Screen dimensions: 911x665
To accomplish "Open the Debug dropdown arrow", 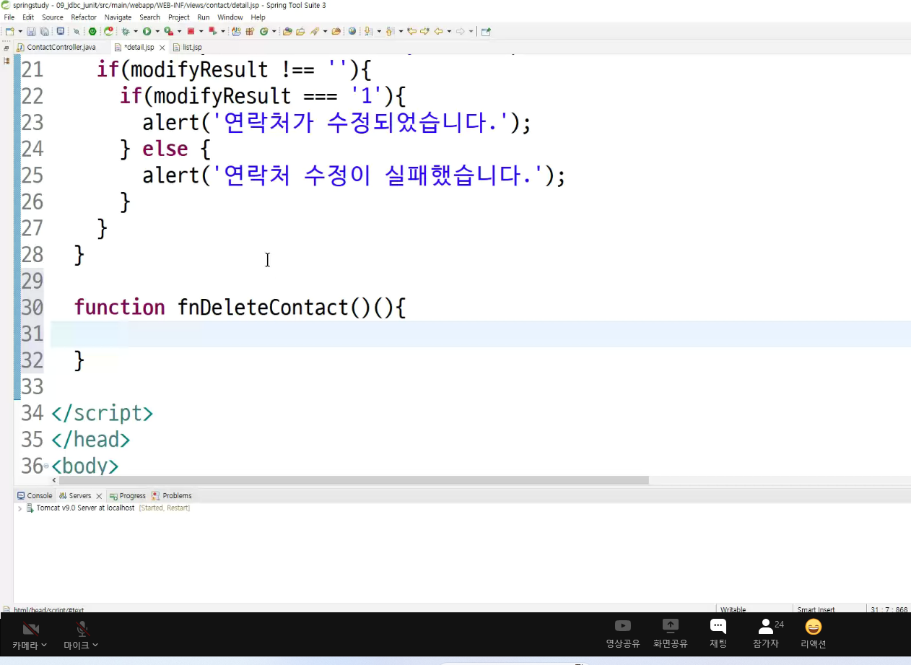I will (x=135, y=32).
